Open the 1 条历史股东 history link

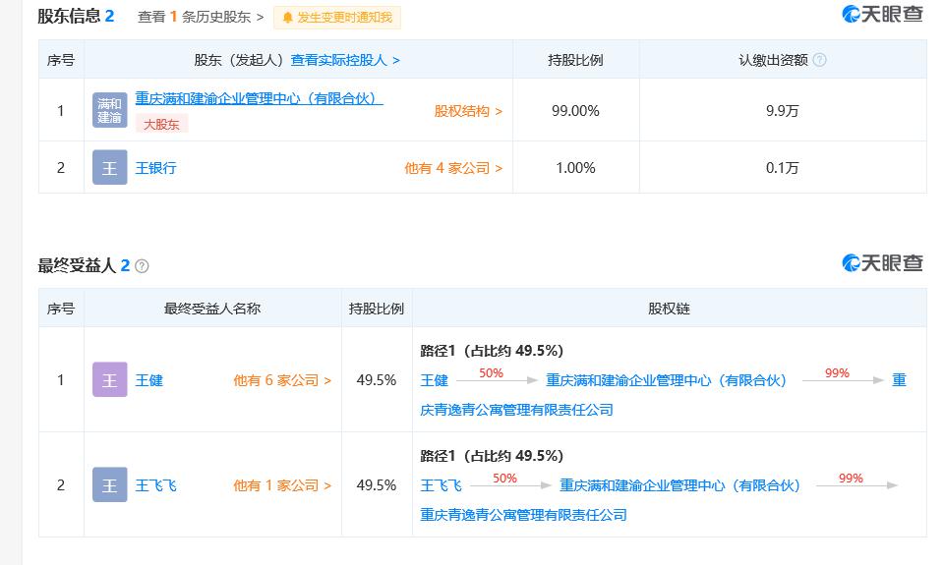(201, 17)
